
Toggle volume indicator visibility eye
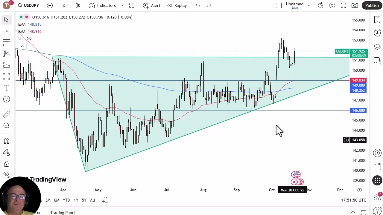point(29,39)
